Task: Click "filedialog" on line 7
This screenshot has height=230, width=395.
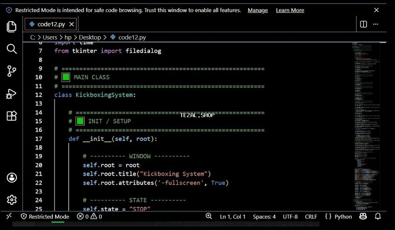Action: (143, 51)
